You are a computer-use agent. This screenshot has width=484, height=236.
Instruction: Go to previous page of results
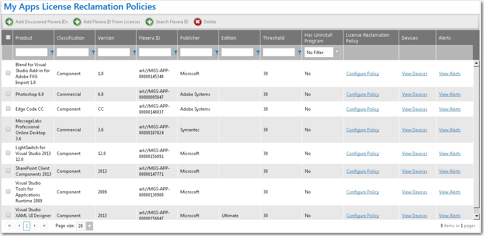coord(19,226)
